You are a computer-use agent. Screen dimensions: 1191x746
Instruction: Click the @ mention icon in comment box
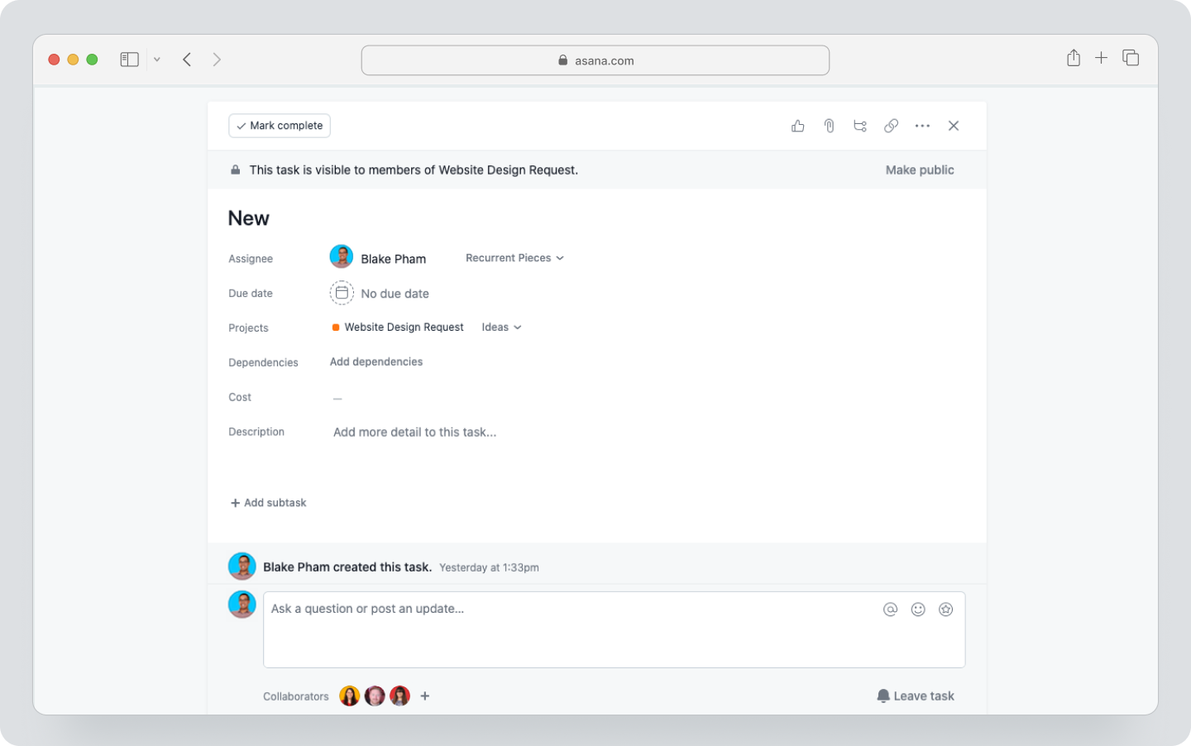pyautogui.click(x=890, y=610)
